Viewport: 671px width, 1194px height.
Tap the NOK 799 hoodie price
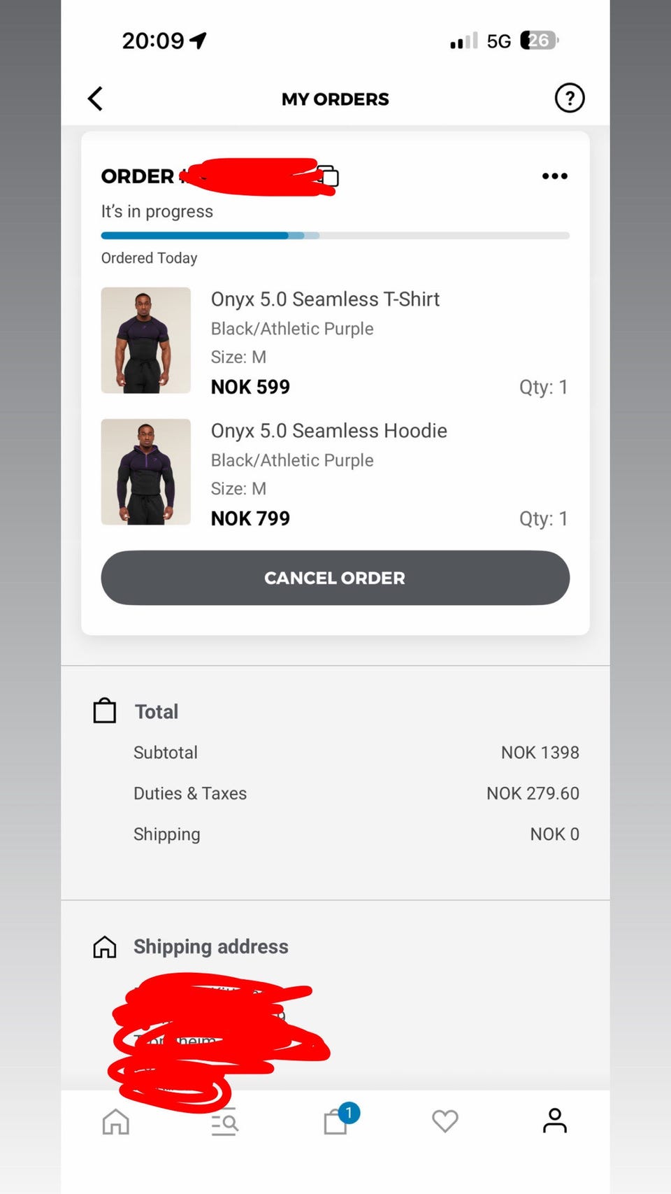point(250,518)
